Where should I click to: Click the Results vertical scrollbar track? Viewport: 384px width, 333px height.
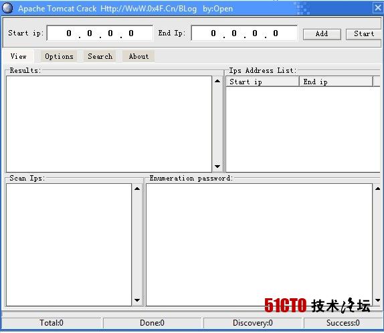point(217,124)
